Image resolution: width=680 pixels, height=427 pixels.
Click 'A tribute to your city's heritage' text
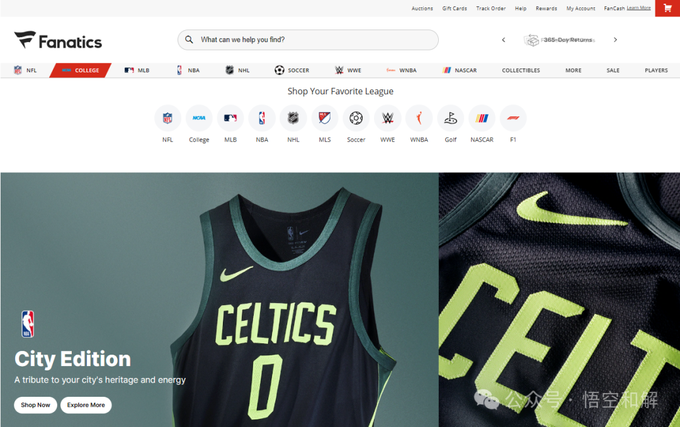(x=99, y=380)
